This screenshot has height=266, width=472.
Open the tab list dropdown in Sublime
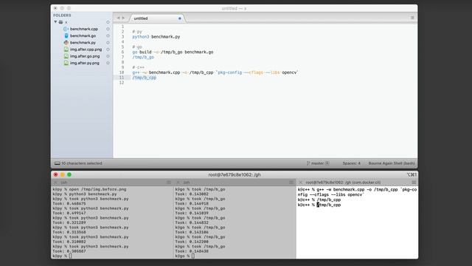pos(412,18)
